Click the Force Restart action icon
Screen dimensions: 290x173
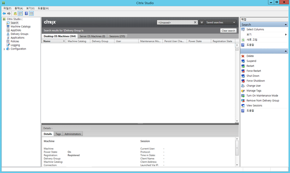click(243, 71)
